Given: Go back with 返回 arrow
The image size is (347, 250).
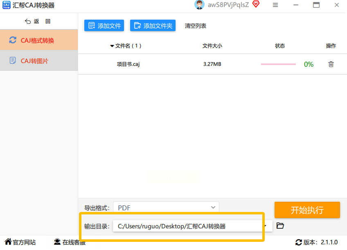Looking at the screenshot, I should coord(38,21).
